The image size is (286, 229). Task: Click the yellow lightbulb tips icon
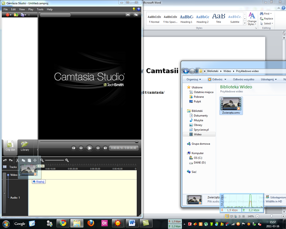(x=134, y=9)
